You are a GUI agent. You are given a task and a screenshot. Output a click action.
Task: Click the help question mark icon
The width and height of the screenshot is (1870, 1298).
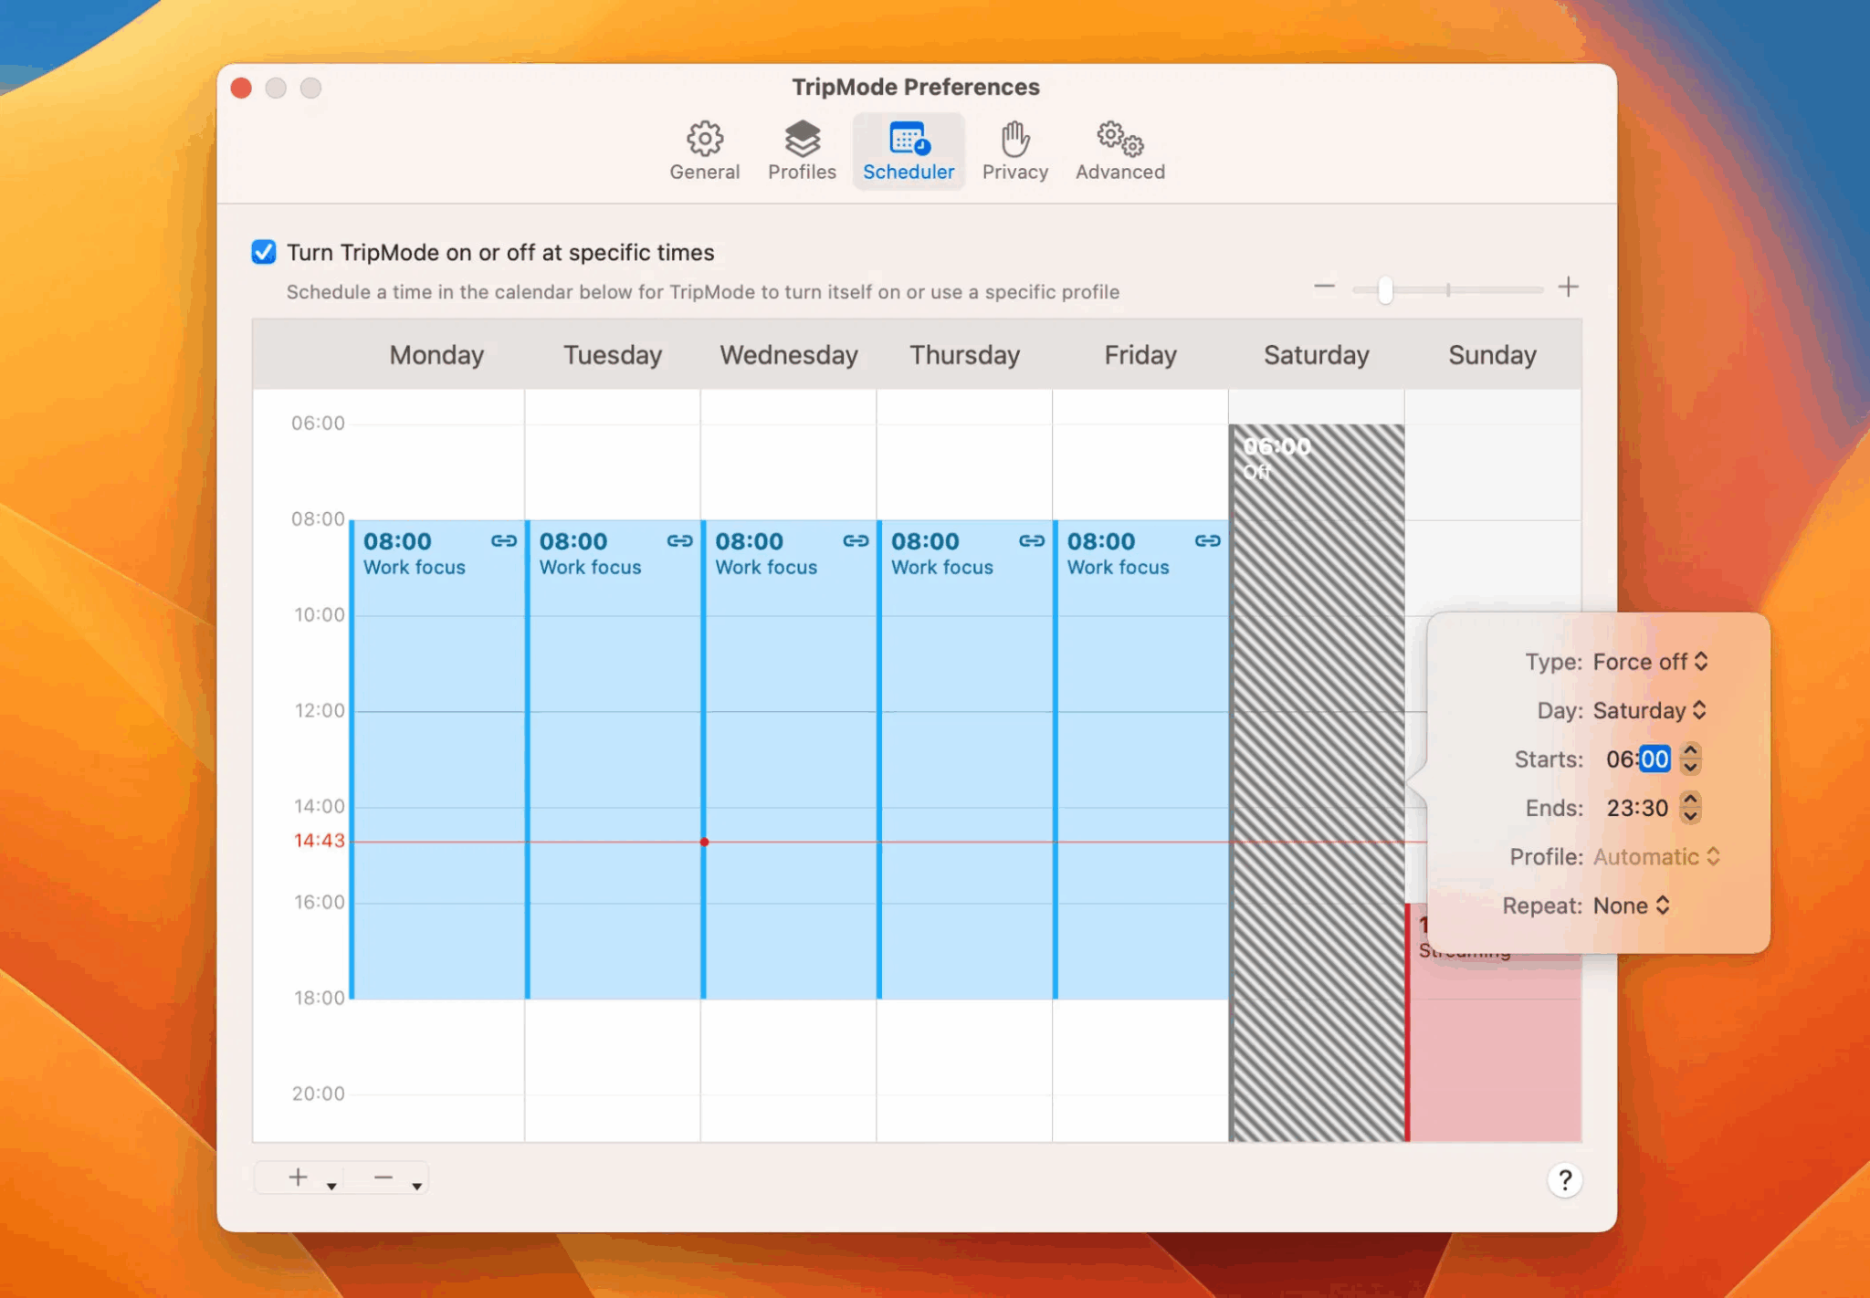1565,1181
